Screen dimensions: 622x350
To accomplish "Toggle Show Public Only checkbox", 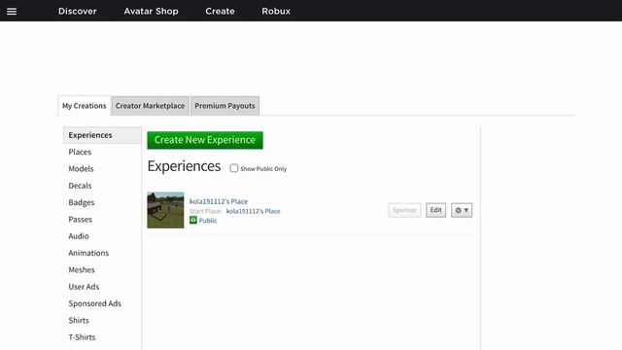I will coord(234,168).
